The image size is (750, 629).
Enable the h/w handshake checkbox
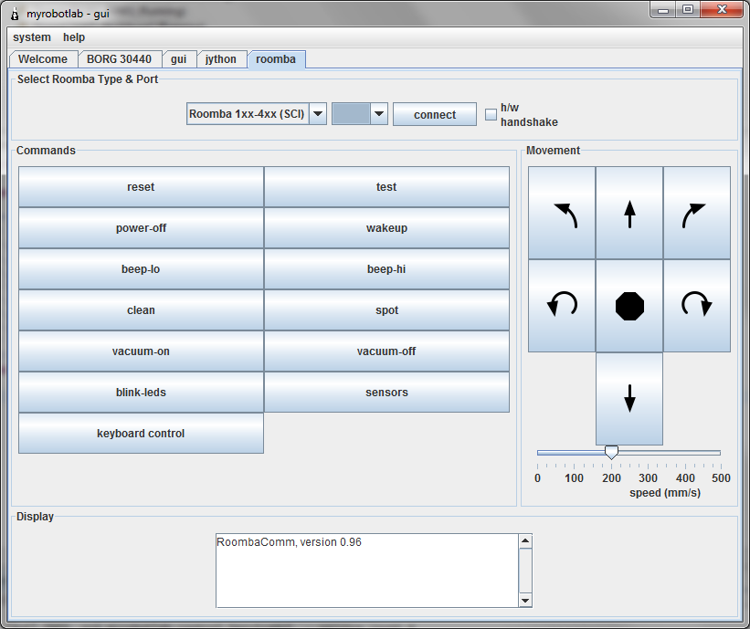point(491,115)
